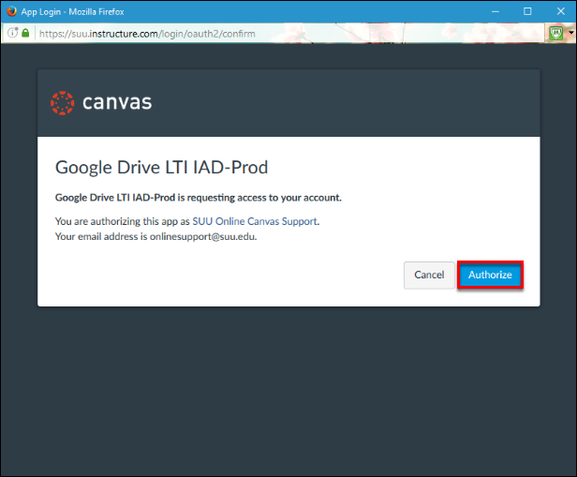The height and width of the screenshot is (477, 577).
Task: Close the App Login window
Action: click(x=561, y=11)
